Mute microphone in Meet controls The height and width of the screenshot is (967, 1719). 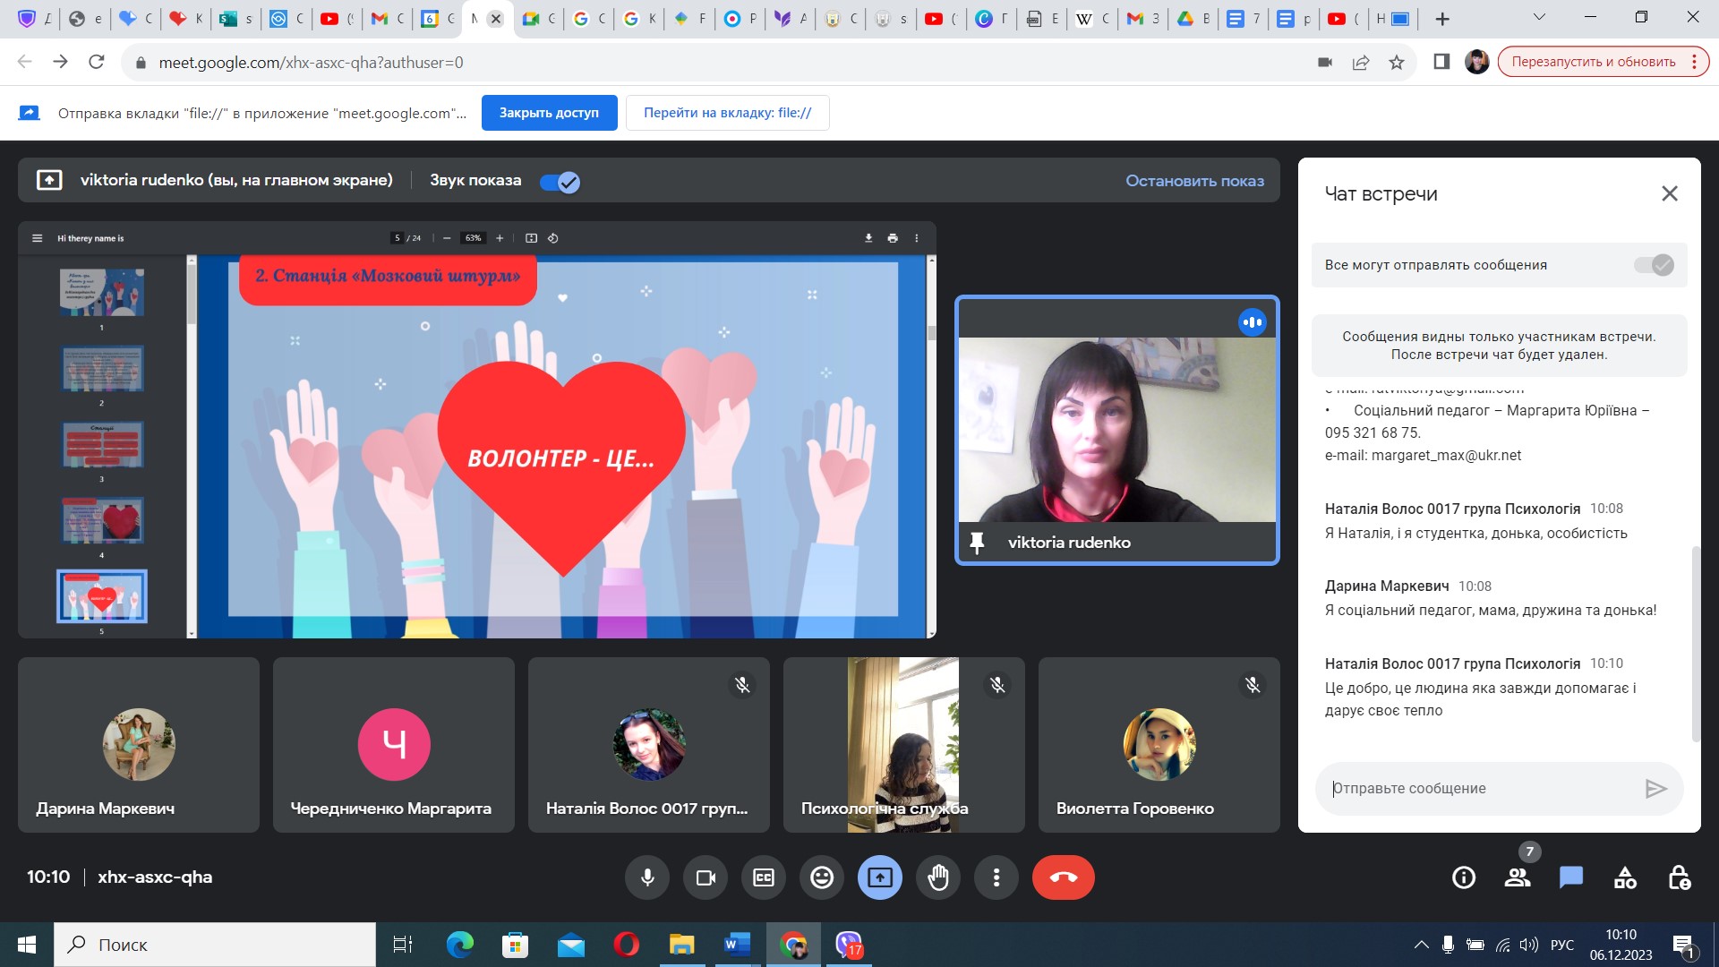click(647, 877)
